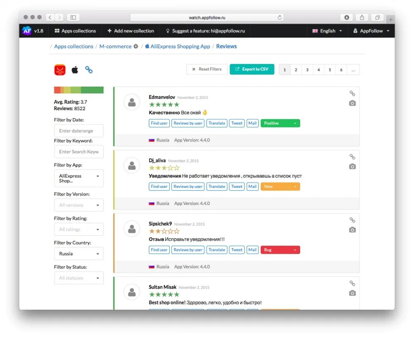Reload page in address bar
Image resolution: width=414 pixels, height=337 pixels.
(279, 17)
